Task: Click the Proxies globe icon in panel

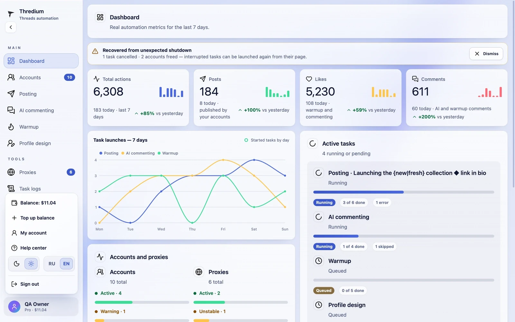Action: (x=199, y=272)
